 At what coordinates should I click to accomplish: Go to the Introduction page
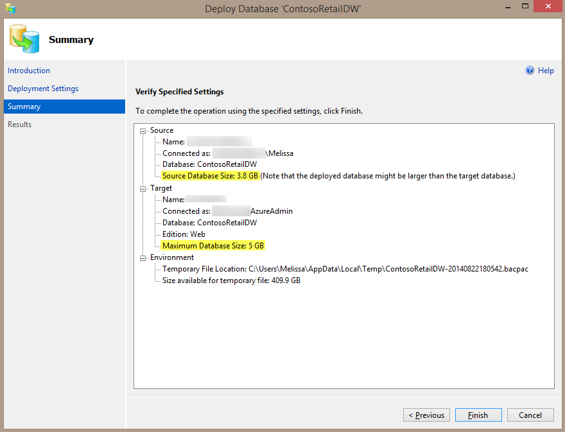[29, 71]
